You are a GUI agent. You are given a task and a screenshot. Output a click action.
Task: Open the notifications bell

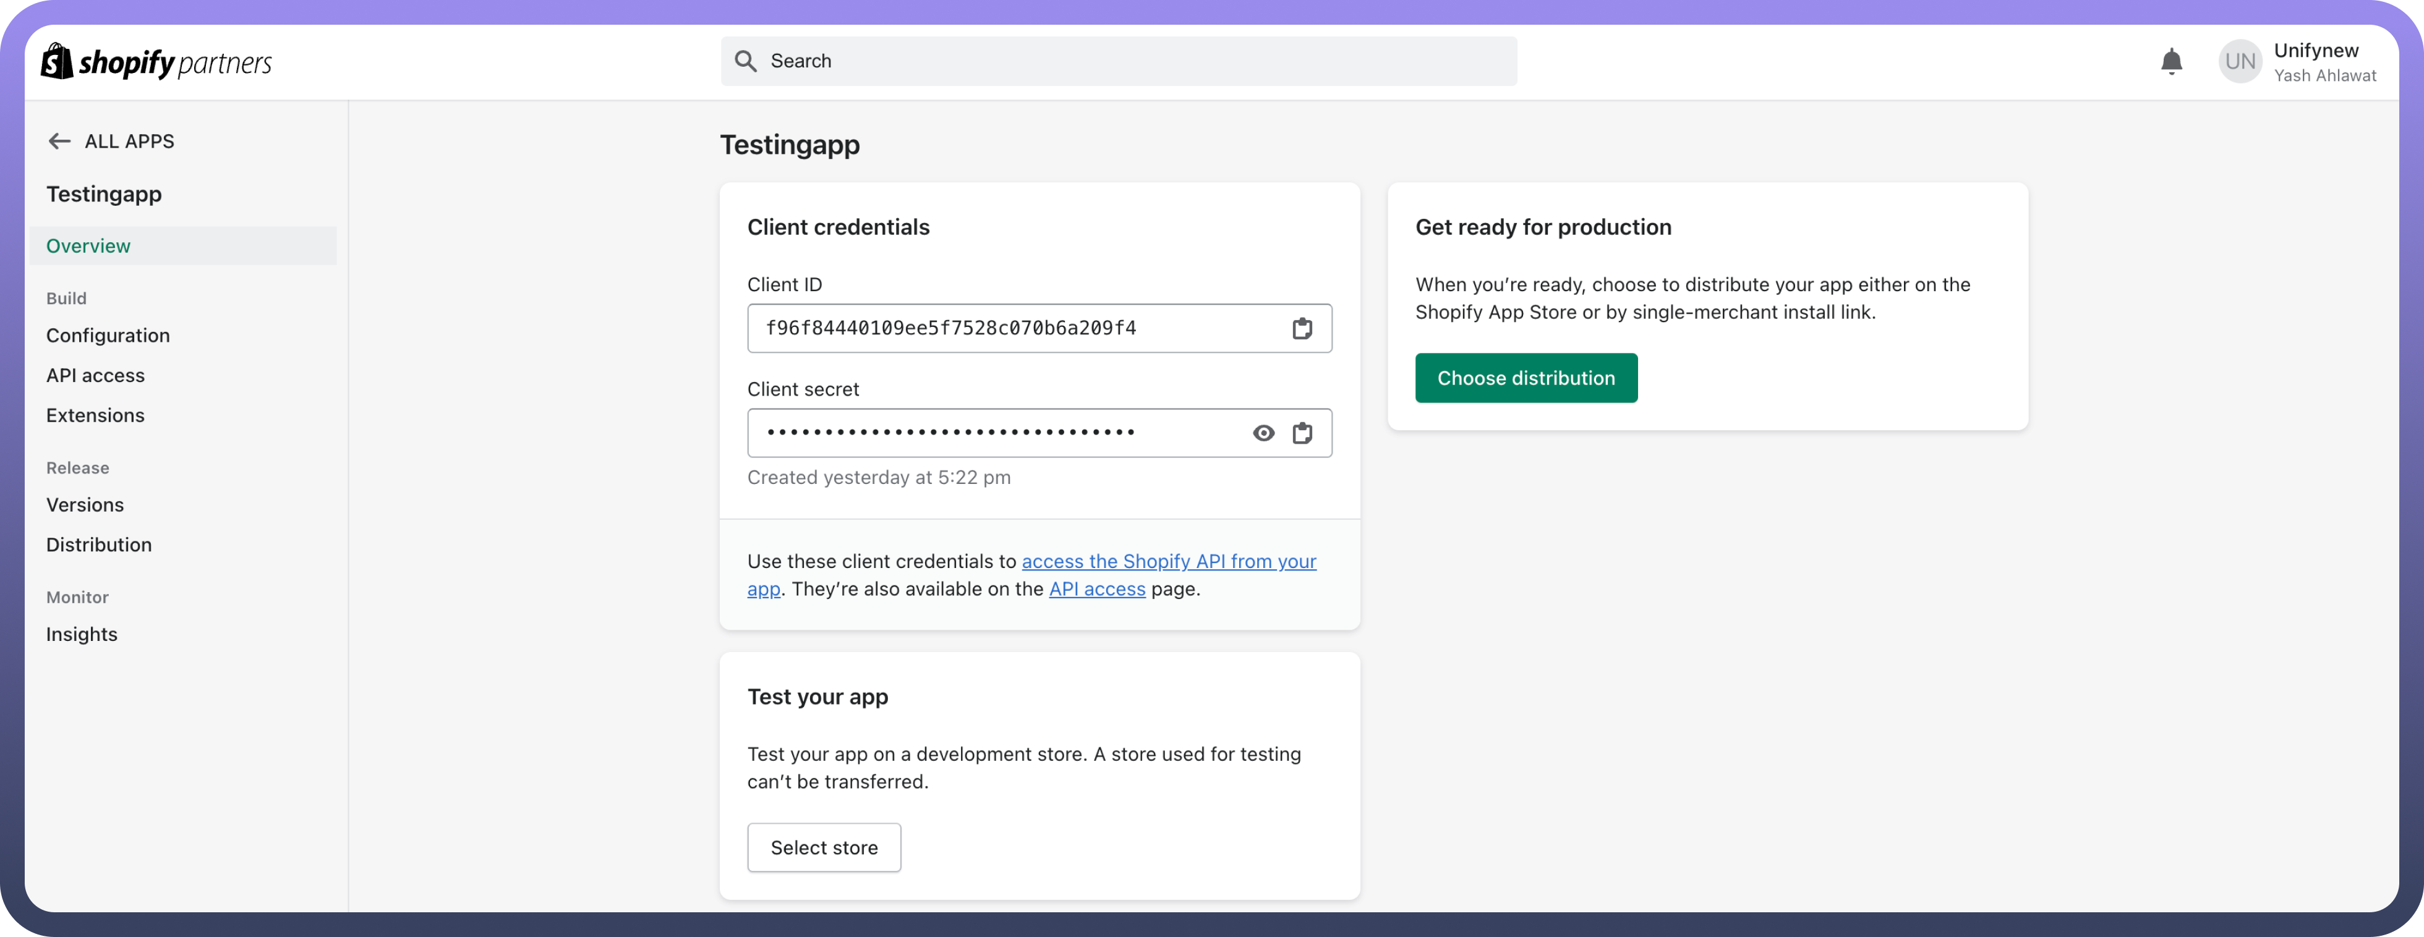pos(2171,62)
